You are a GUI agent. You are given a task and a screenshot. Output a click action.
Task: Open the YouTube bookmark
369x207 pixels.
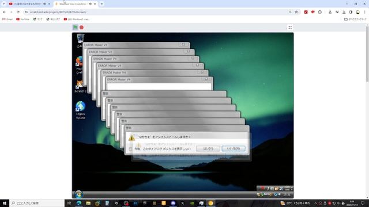click(x=22, y=19)
